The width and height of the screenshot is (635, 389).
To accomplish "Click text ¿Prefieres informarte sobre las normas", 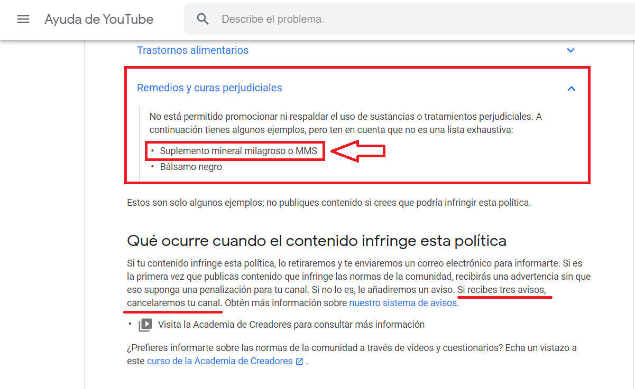I will coord(352,355).
